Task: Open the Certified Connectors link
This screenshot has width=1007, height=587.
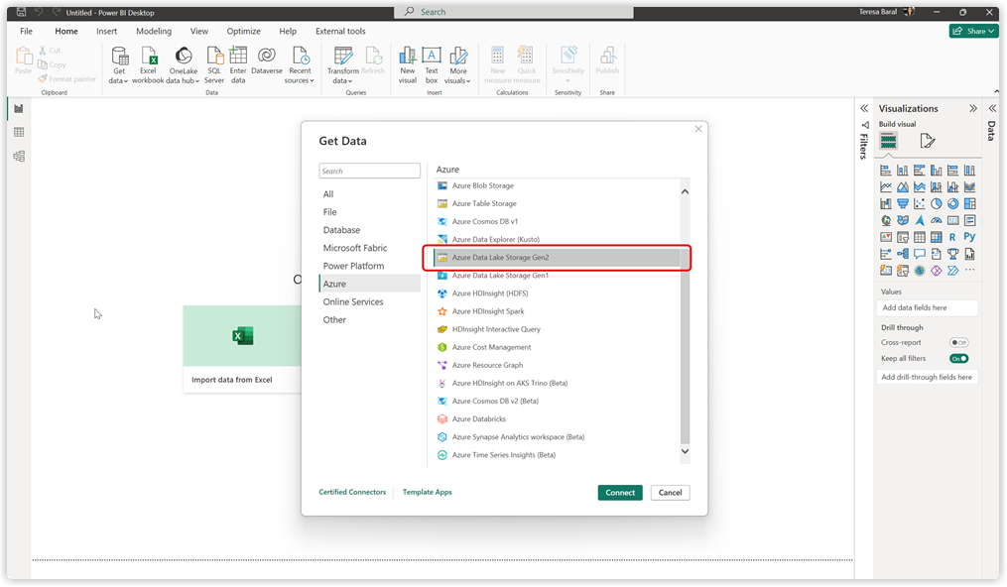Action: point(352,492)
